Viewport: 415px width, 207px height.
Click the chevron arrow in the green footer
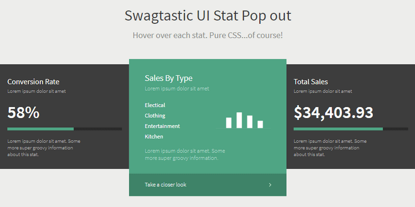pyautogui.click(x=270, y=185)
